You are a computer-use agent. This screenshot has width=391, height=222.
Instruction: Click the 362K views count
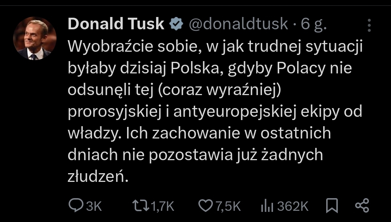pyautogui.click(x=293, y=206)
